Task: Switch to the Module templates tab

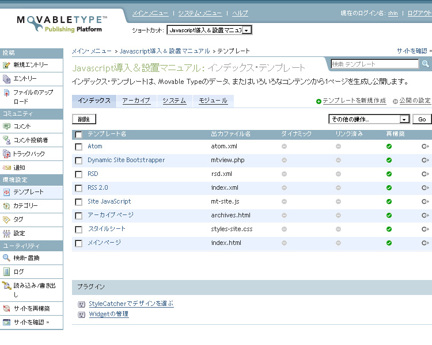Action: (x=213, y=101)
